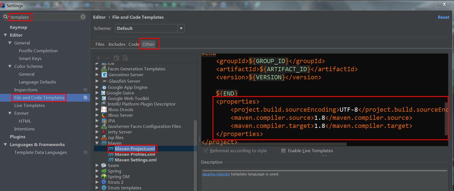Click the remove template minus icon

108,58
